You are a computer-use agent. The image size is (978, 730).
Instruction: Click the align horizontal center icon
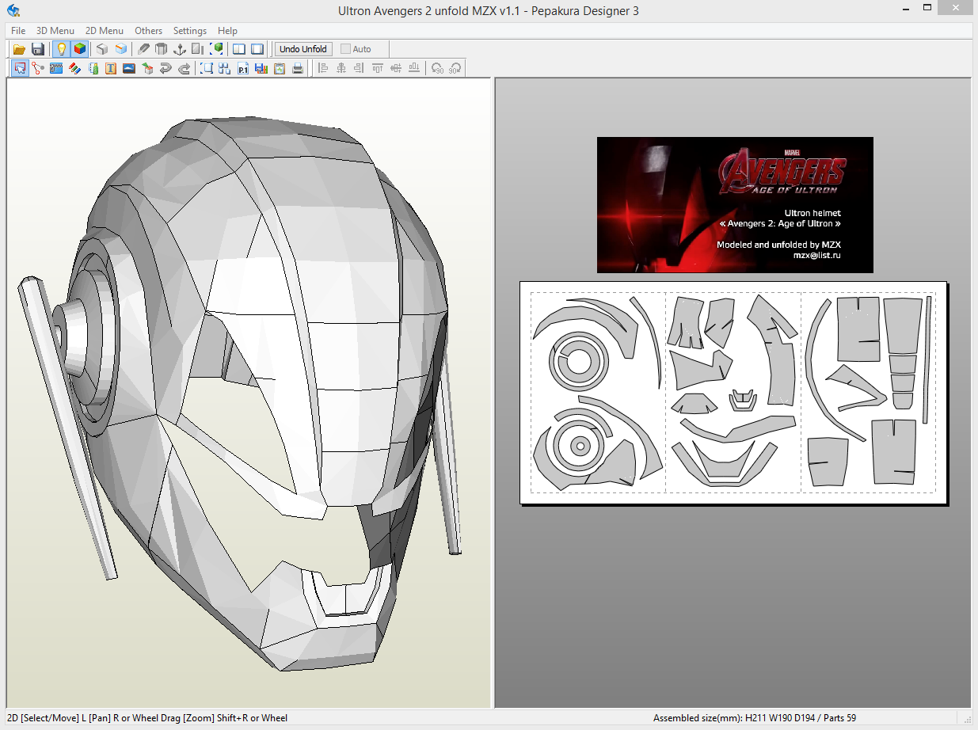[341, 68]
